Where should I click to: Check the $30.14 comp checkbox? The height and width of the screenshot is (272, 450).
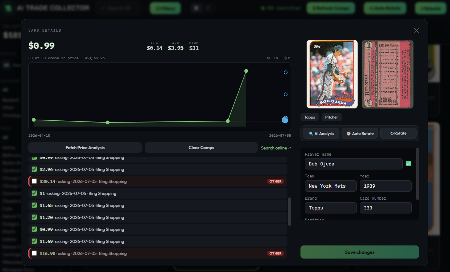tap(34, 181)
